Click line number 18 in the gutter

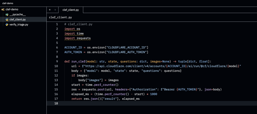pyautogui.click(x=56, y=103)
